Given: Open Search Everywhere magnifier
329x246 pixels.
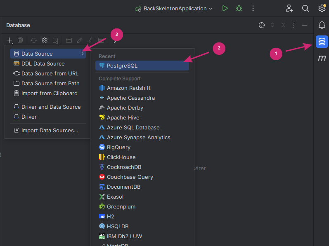Looking at the screenshot, I should (x=305, y=8).
